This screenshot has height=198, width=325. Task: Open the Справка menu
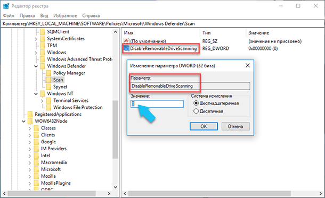coord(91,16)
